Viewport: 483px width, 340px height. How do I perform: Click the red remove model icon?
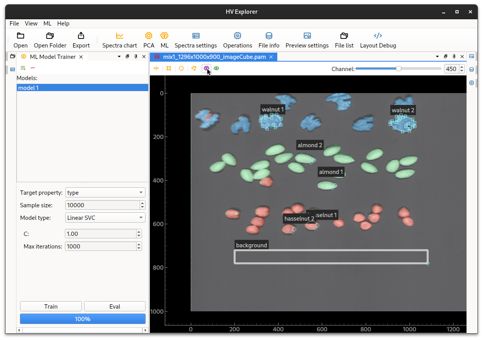[33, 68]
